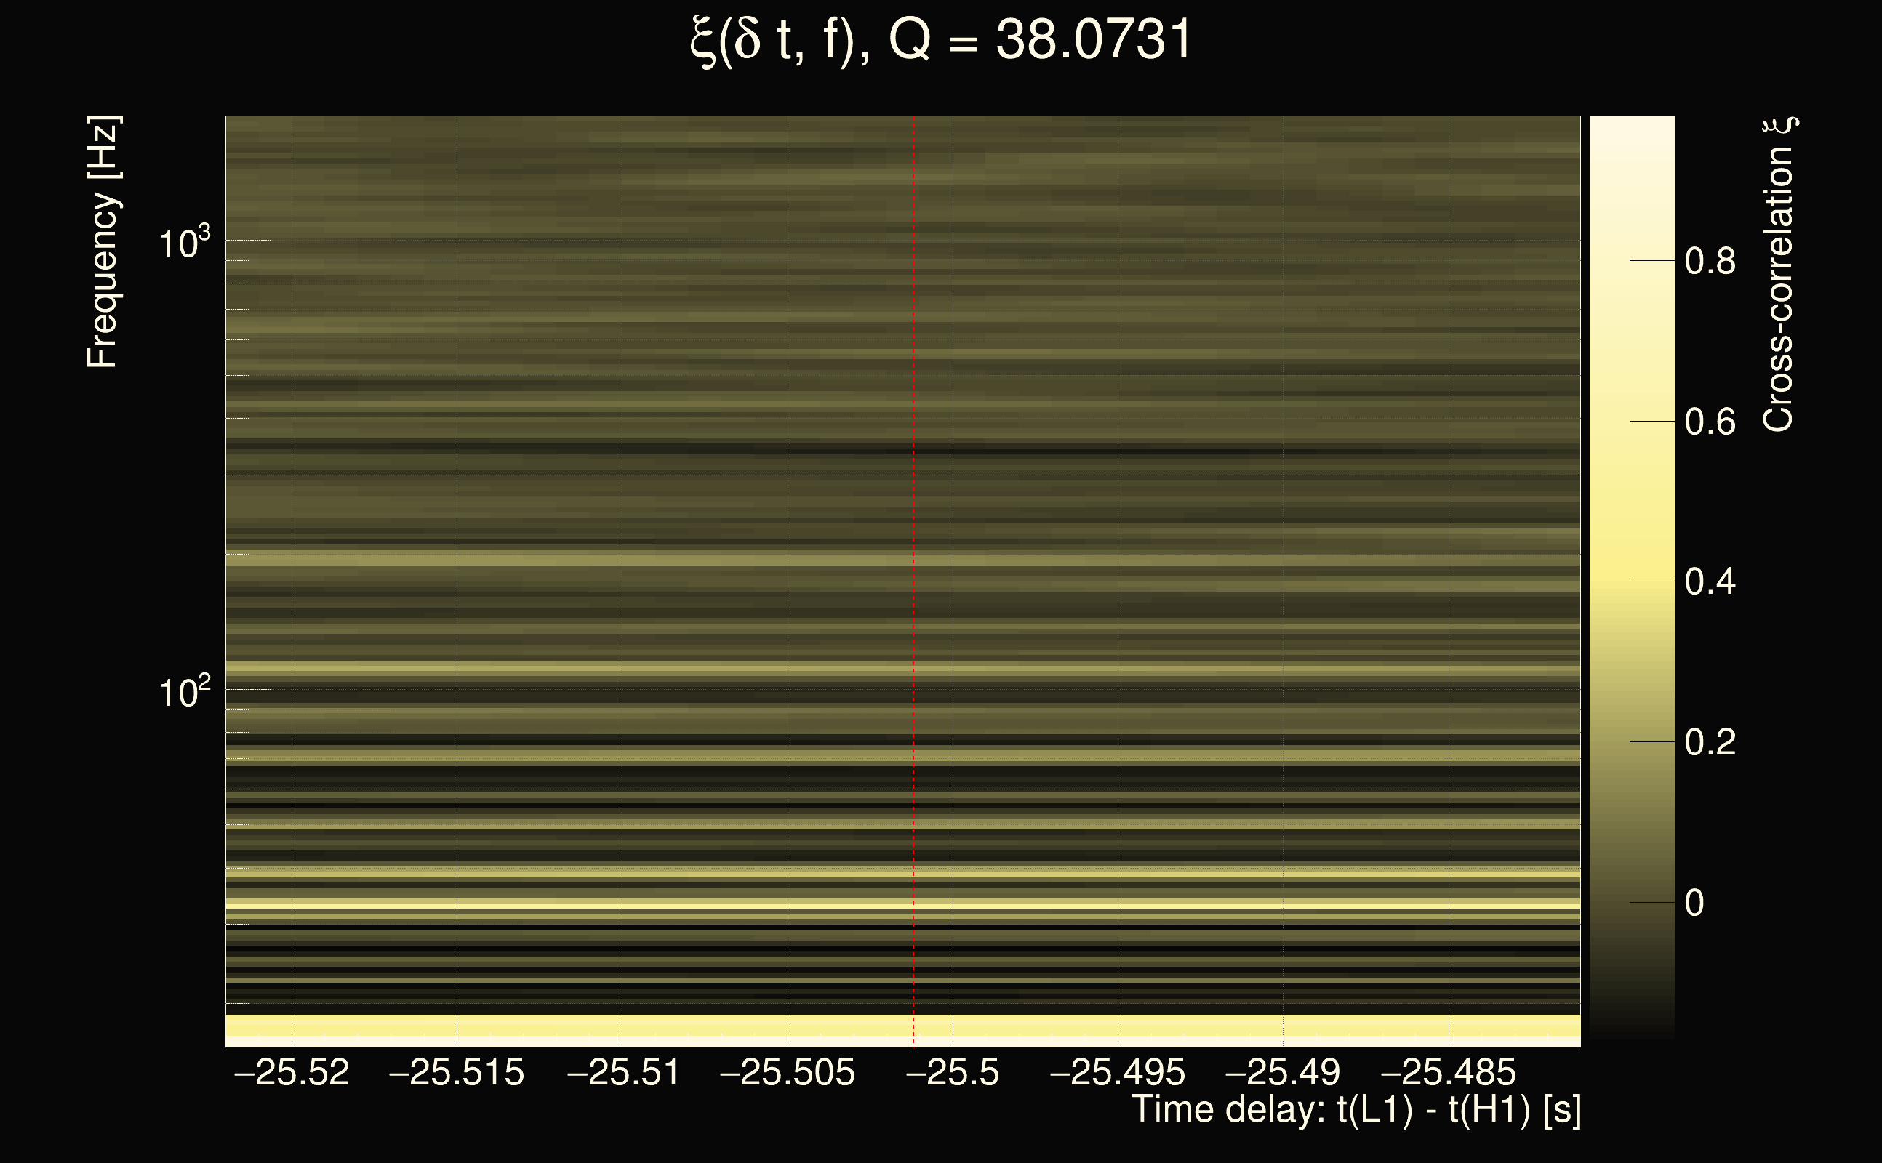
Task: Click the plot title showing Q = 38.0731
Action: pyautogui.click(x=940, y=40)
